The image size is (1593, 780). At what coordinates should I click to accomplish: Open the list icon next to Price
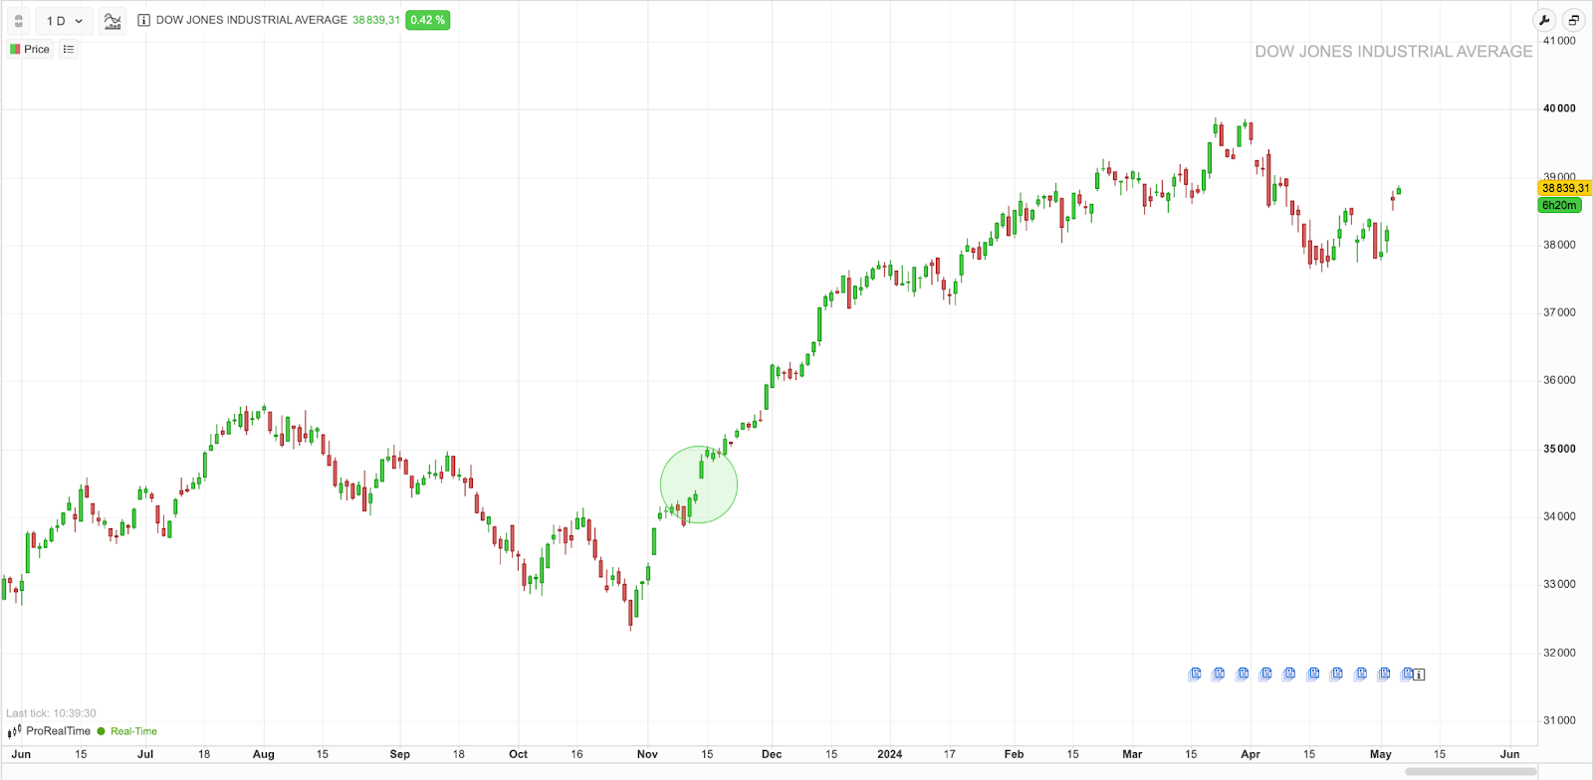coord(69,49)
